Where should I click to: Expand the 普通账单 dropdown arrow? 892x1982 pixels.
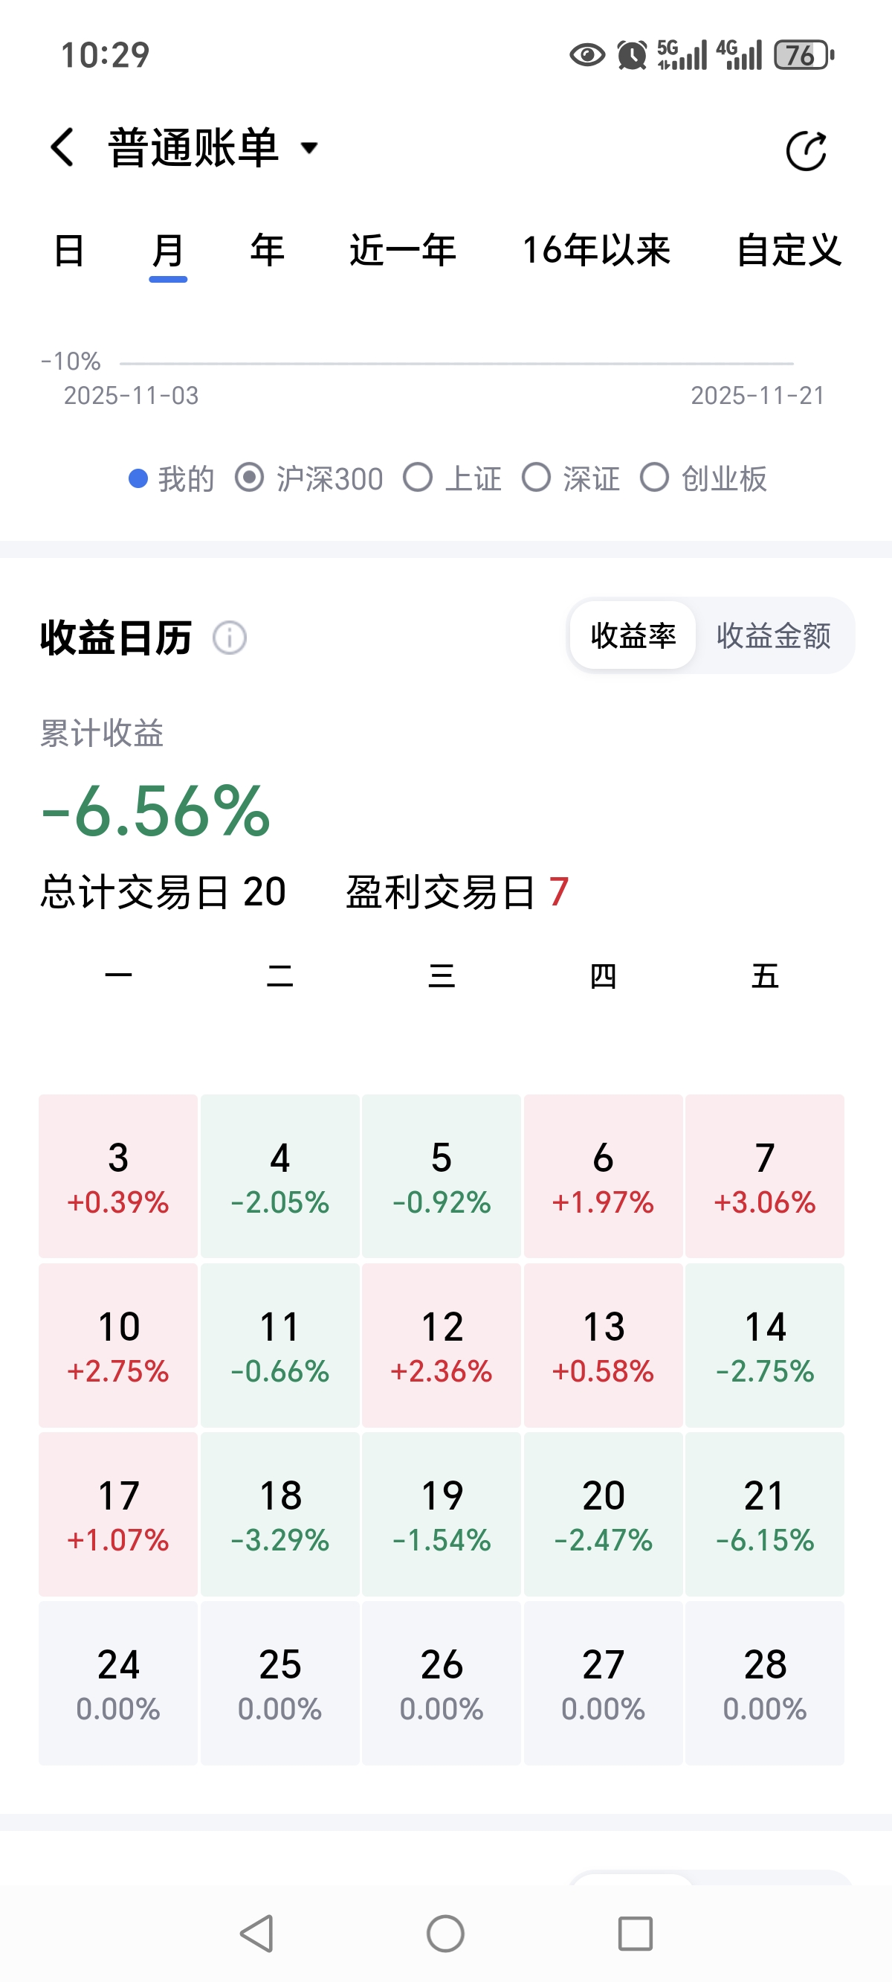(x=309, y=148)
